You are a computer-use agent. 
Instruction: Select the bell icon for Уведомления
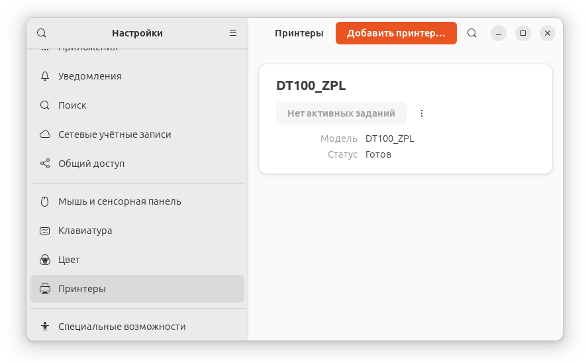[x=45, y=76]
